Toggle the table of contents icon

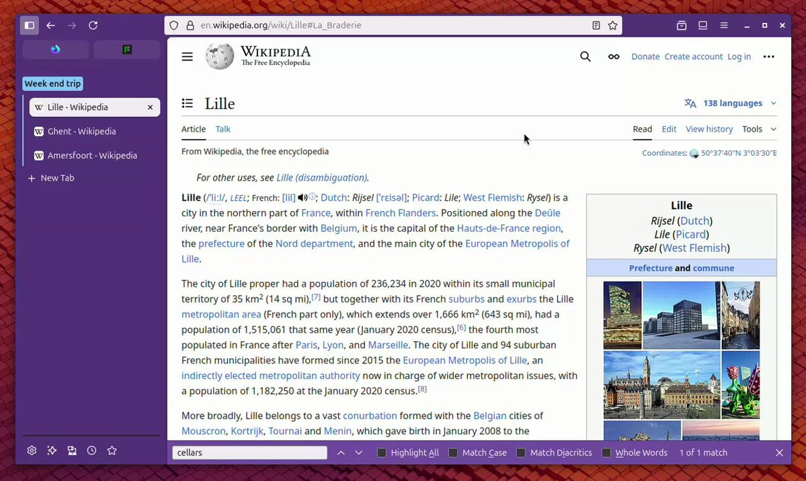pyautogui.click(x=187, y=103)
